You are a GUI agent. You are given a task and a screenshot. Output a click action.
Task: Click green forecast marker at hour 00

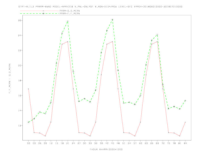[x=29, y=122]
